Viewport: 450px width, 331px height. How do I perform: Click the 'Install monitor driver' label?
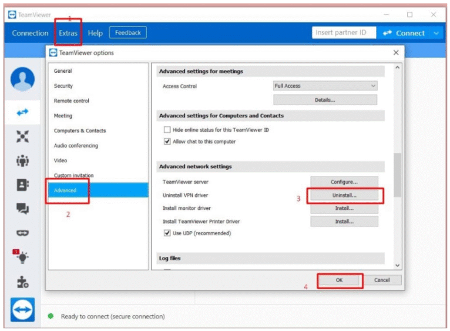tap(187, 208)
